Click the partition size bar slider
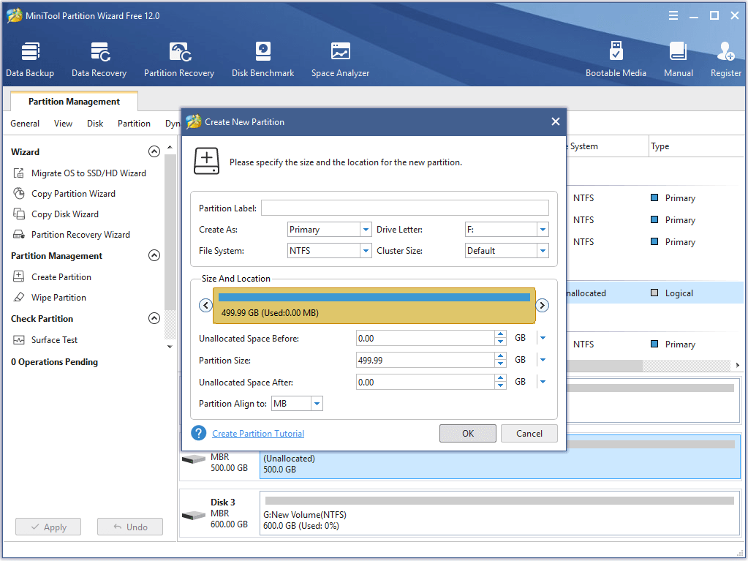This screenshot has width=748, height=561. coord(374,305)
